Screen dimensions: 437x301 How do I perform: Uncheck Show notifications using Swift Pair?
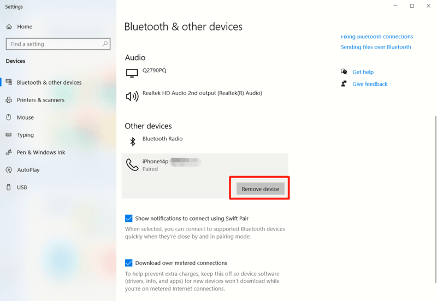coord(129,218)
